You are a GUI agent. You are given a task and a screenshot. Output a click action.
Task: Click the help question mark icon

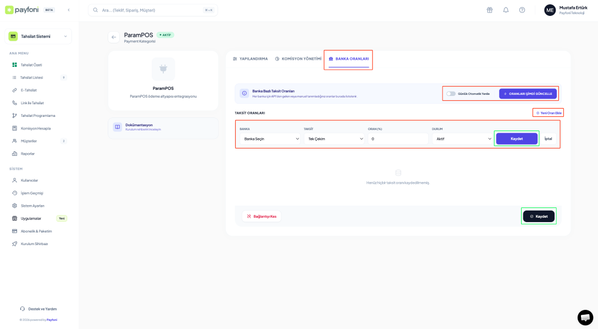(x=522, y=10)
